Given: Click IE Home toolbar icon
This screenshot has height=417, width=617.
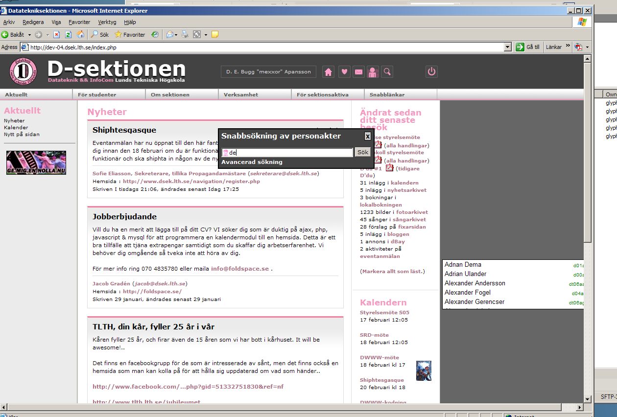Looking at the screenshot, I should pos(80,35).
